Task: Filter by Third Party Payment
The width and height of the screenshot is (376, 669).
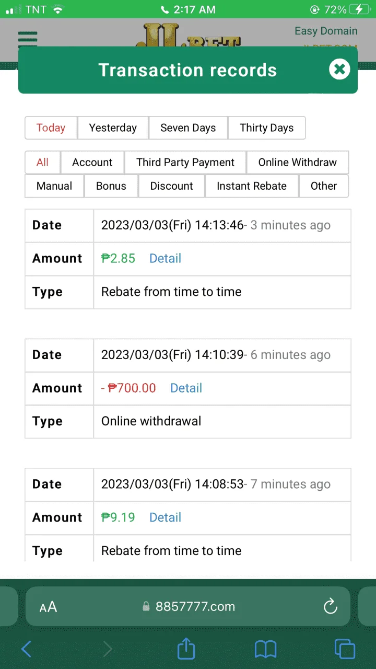Action: [x=185, y=163]
